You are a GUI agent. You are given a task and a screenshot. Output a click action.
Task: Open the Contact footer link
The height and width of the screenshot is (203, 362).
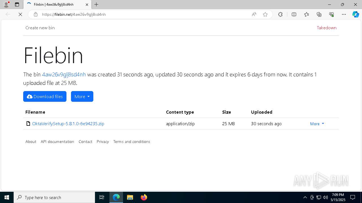tap(85, 142)
